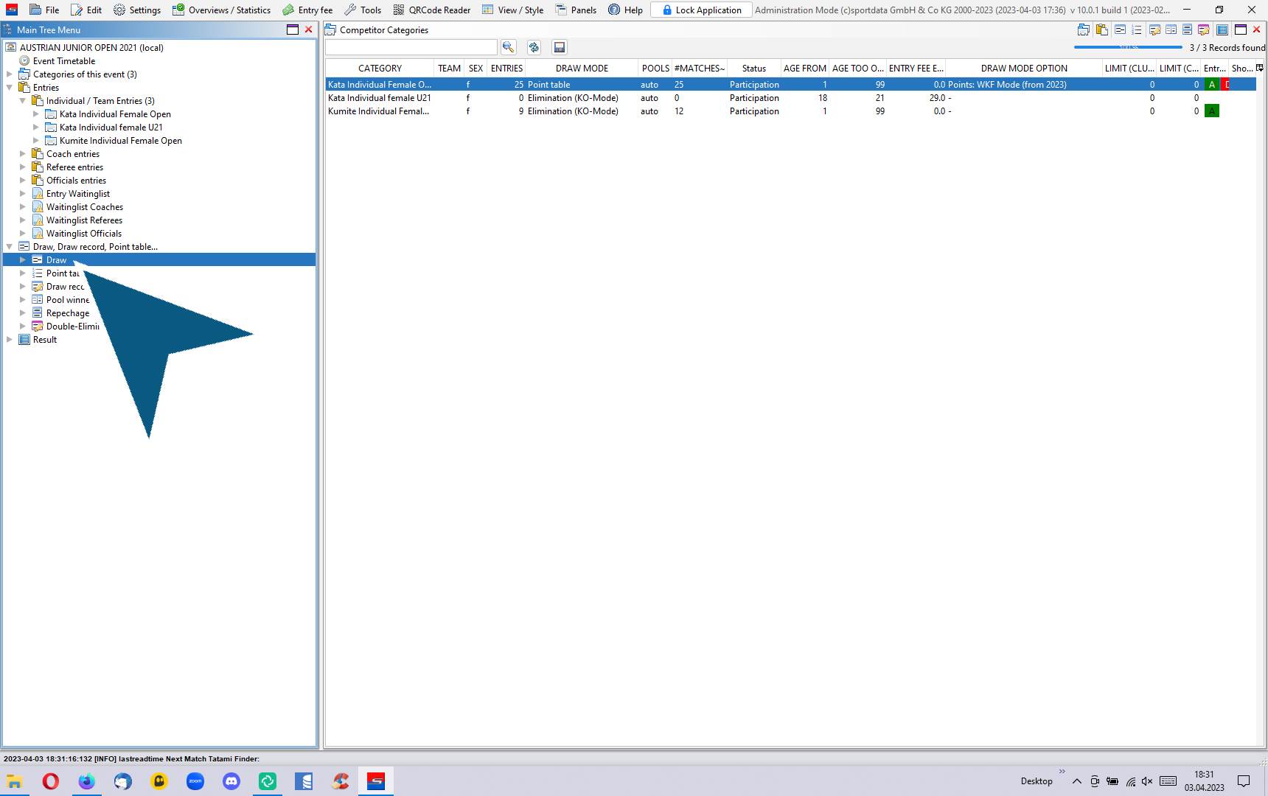Open File Explorer from the taskbar
The width and height of the screenshot is (1268, 796).
(15, 781)
